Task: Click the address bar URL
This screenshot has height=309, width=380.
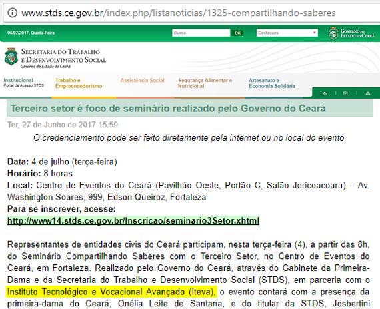Action: pyautogui.click(x=179, y=13)
